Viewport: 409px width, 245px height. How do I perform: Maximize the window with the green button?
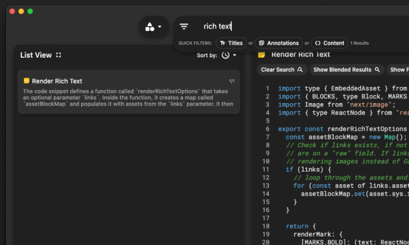click(x=31, y=11)
